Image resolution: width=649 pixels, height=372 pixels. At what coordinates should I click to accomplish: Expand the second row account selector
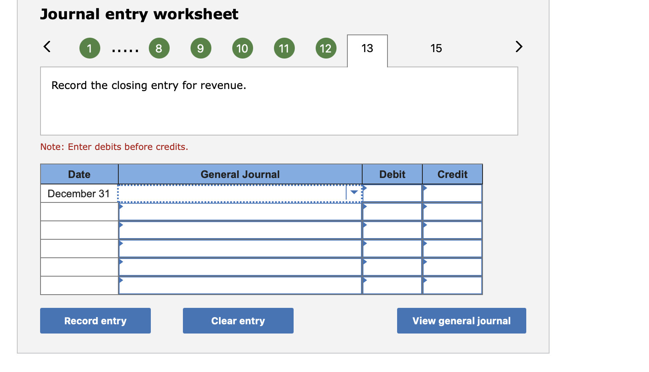[x=120, y=206]
